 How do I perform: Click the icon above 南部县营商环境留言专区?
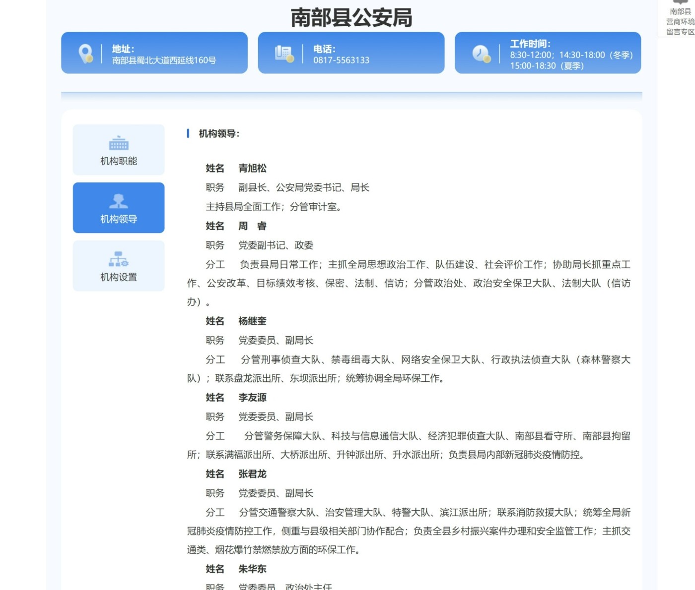click(680, 2)
